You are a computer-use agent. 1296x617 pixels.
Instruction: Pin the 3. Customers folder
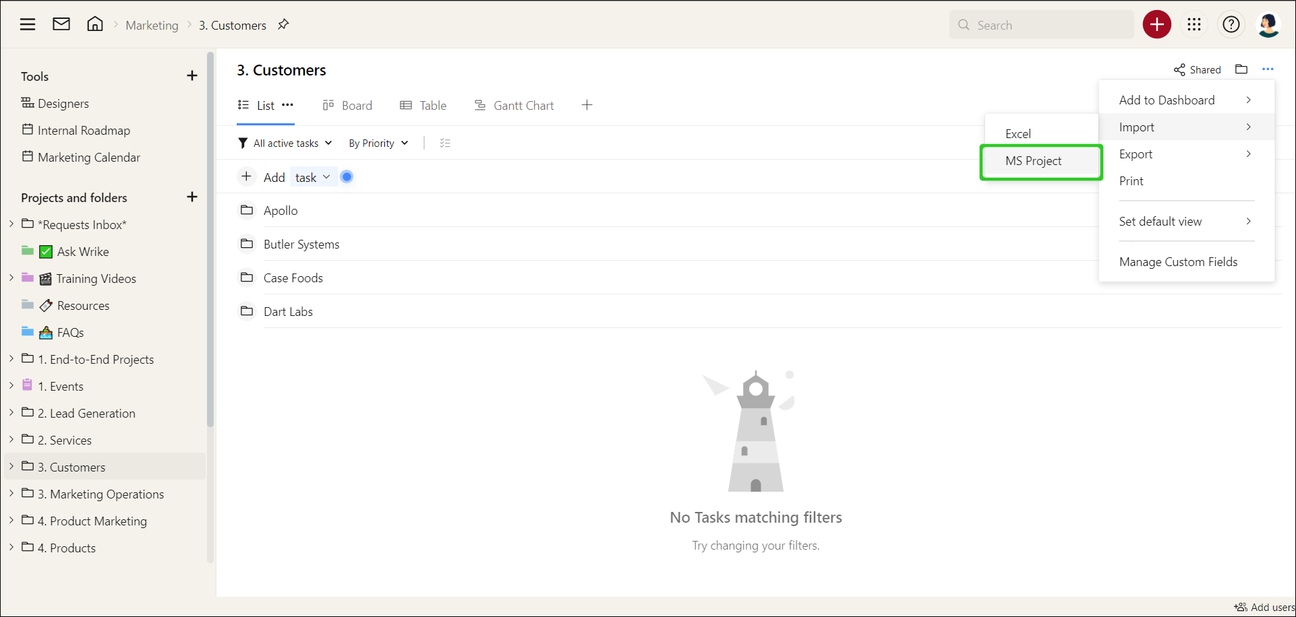click(x=283, y=25)
